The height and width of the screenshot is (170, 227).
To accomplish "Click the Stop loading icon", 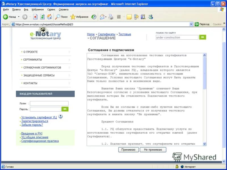I will click(x=35, y=17).
